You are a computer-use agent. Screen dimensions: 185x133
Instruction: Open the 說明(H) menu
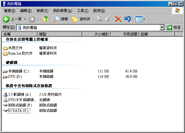click(x=99, y=11)
